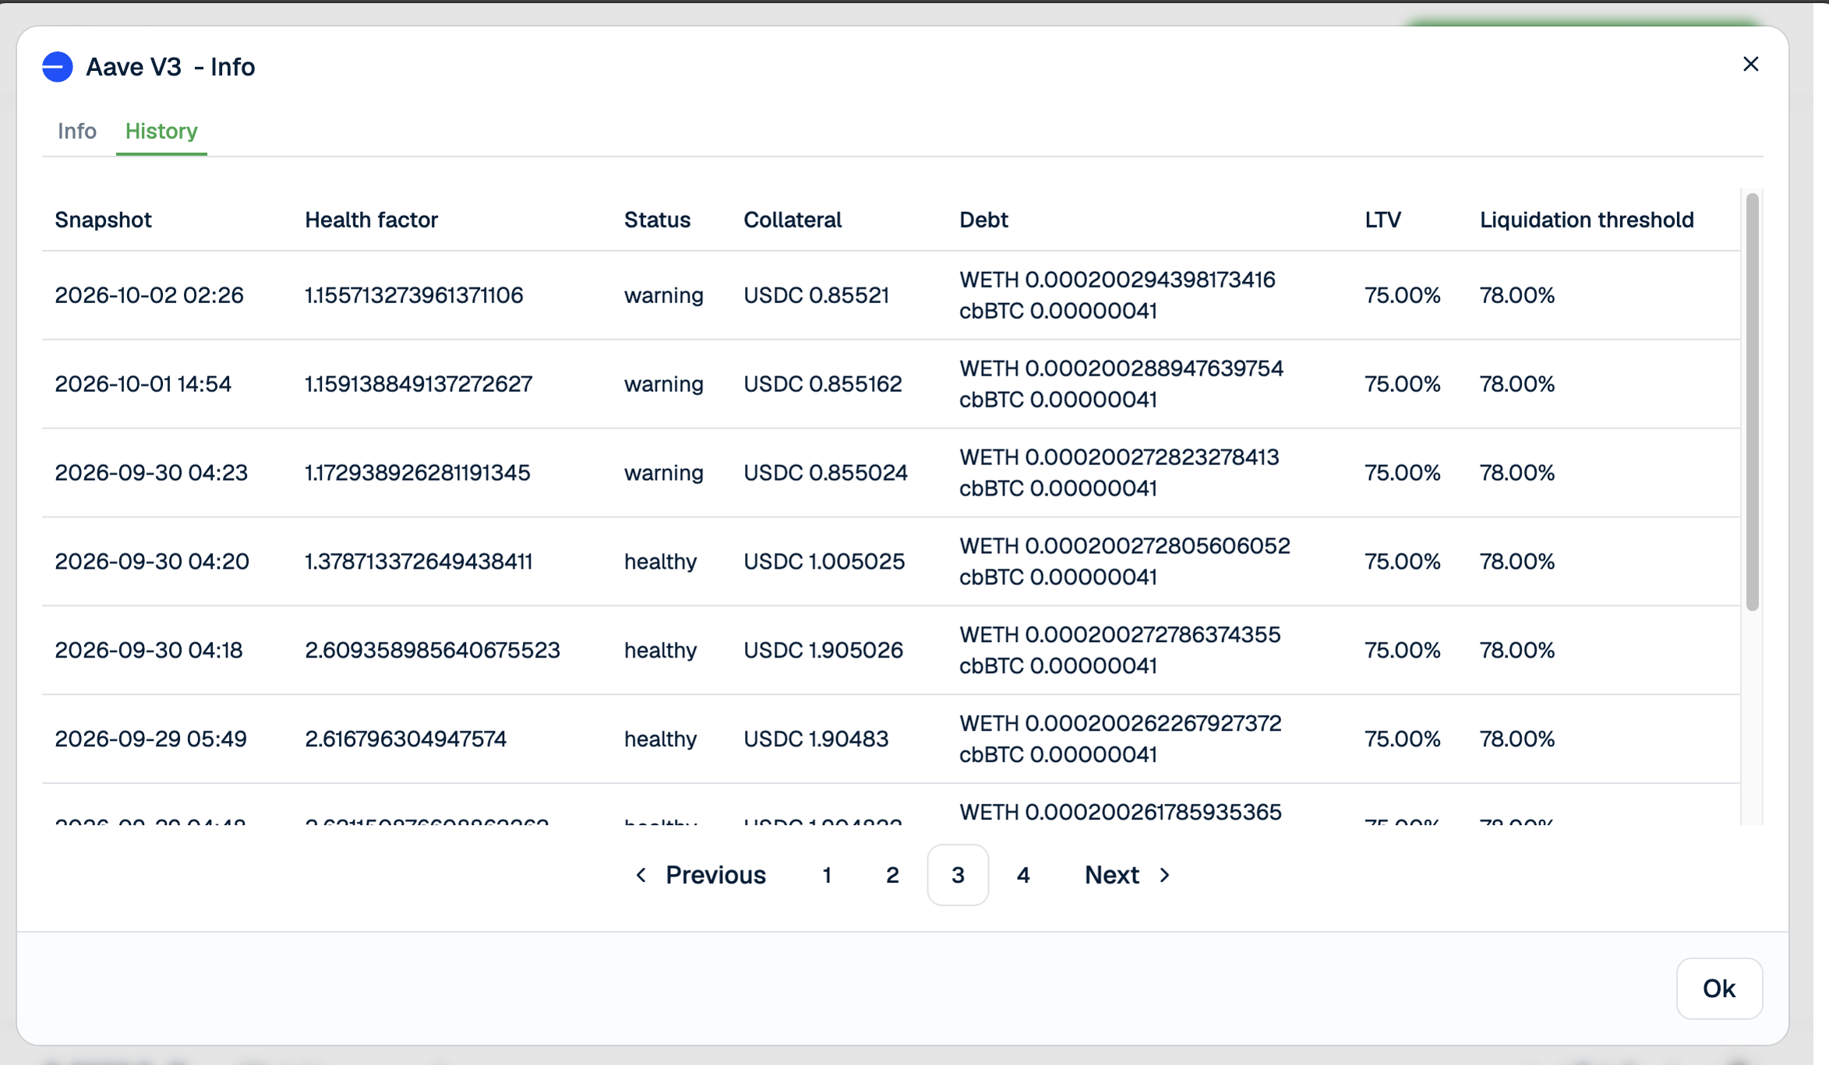
Task: Click collateral USDC 0.85521
Action: point(816,295)
